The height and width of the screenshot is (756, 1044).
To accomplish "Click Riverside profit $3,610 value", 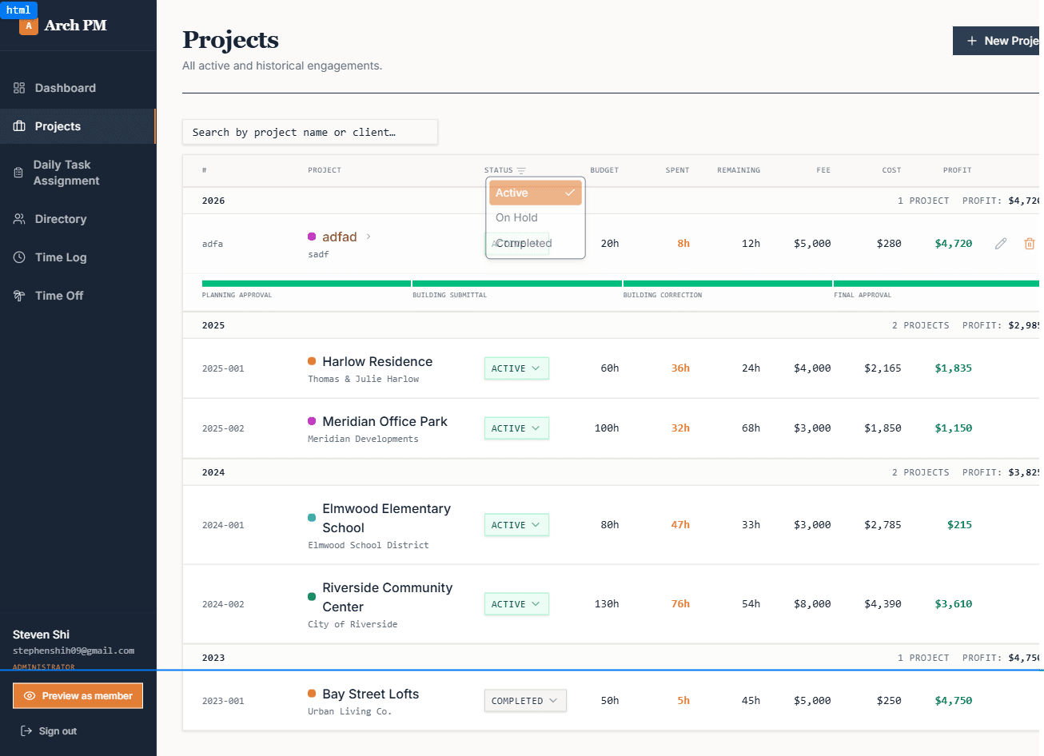I will tap(954, 604).
